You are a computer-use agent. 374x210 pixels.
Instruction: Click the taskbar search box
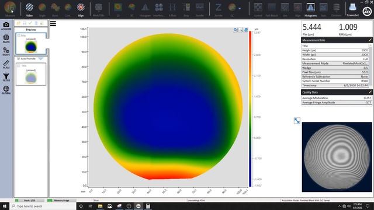[43, 206]
